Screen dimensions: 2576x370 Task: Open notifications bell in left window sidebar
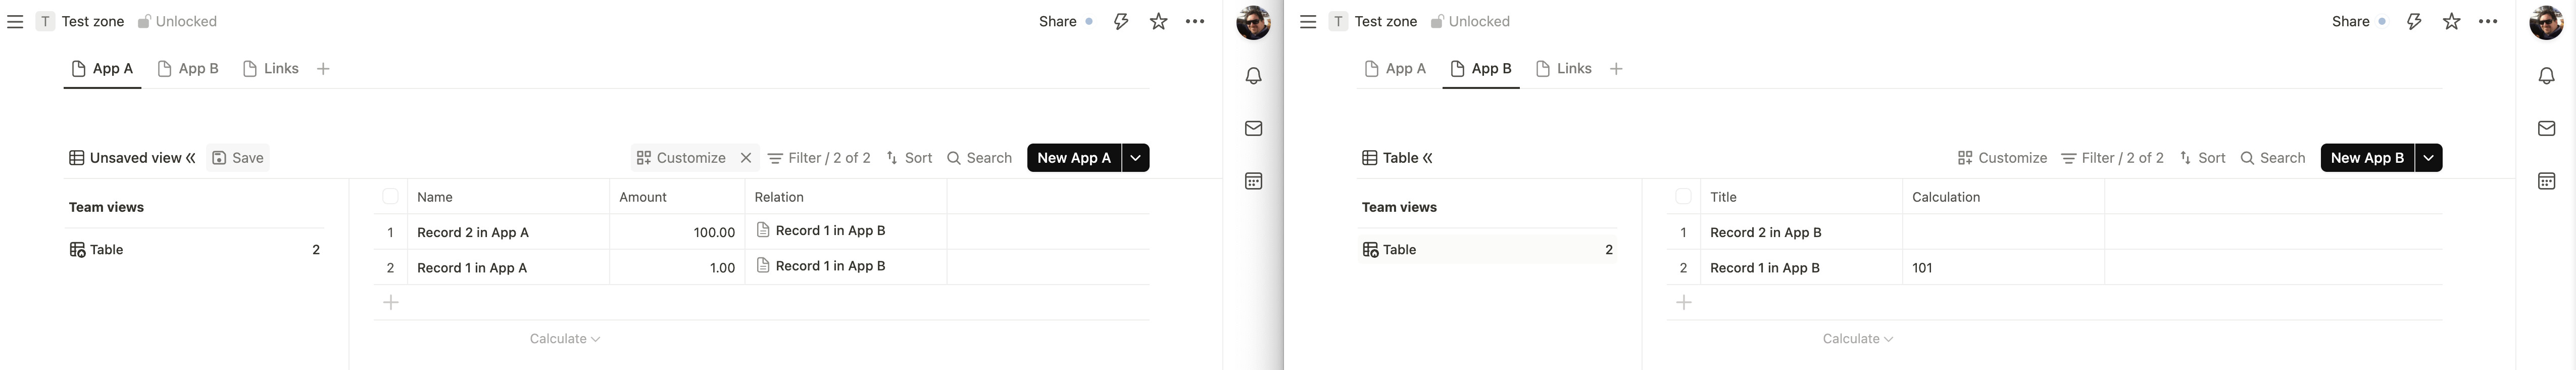point(1253,76)
